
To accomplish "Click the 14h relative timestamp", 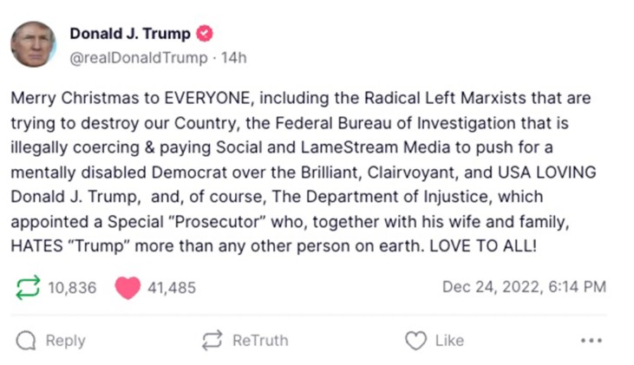I will coord(234,57).
